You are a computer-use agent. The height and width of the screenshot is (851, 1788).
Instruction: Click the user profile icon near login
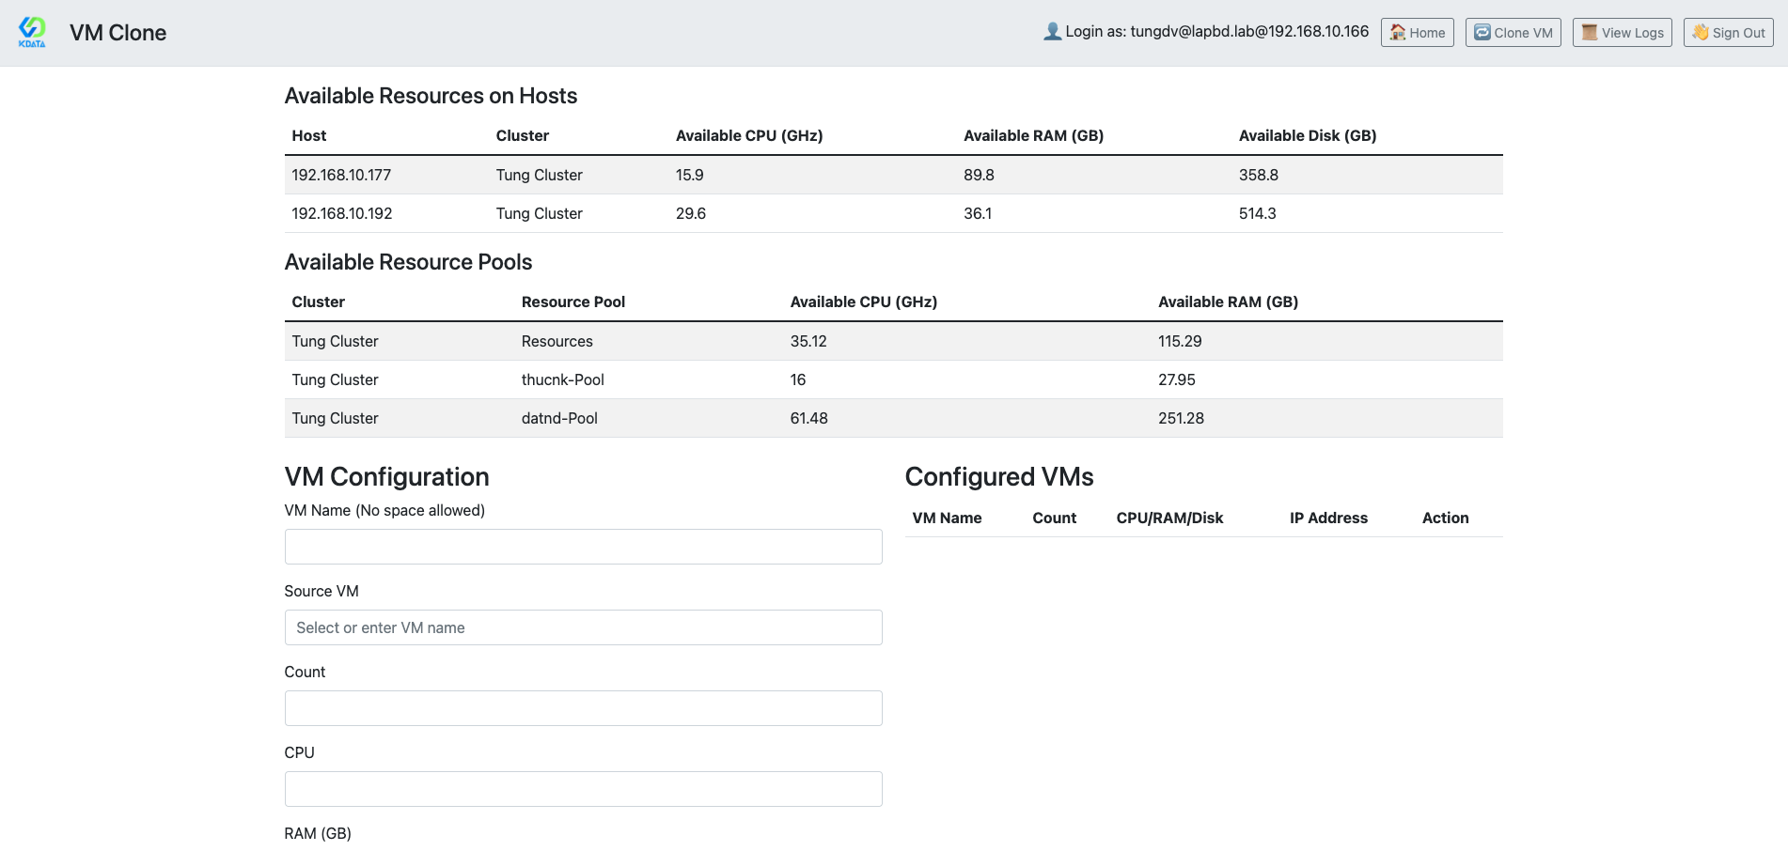coord(1052,32)
